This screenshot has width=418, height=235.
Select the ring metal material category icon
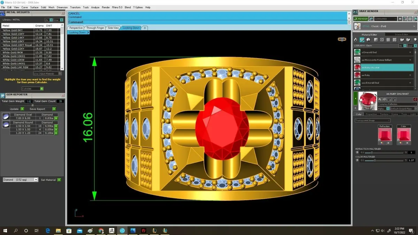(x=356, y=40)
